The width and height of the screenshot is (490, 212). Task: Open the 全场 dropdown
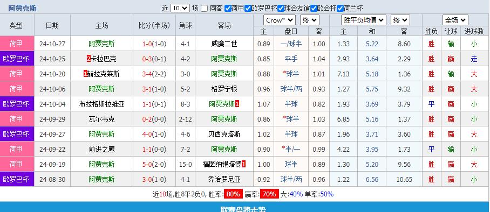455,20
